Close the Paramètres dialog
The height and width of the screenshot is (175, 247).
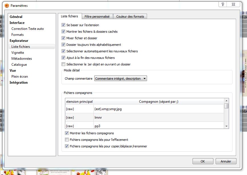click(233, 4)
